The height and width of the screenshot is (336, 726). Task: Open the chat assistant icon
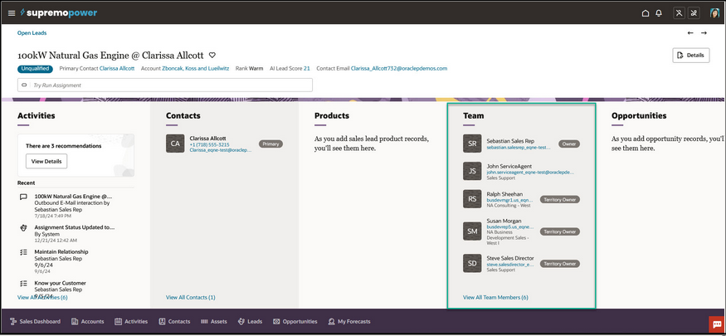[717, 324]
